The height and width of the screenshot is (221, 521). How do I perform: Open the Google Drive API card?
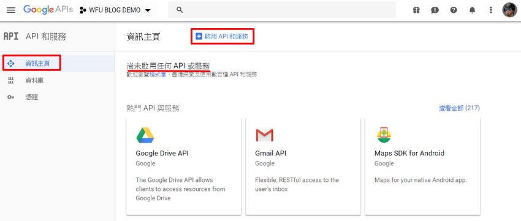[x=184, y=166]
